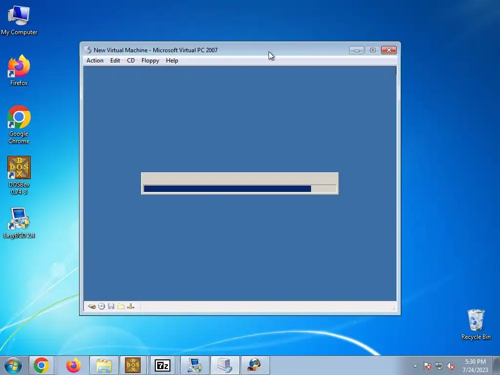Select the DOSBox 0.74-3 desktop shortcut
Viewport: 500px width, 375px height.
(19, 175)
